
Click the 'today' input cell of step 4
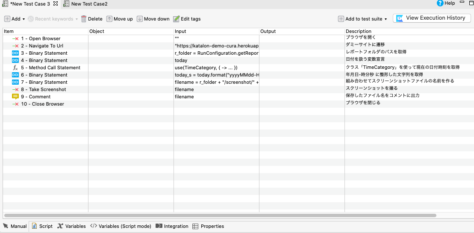[x=217, y=60]
